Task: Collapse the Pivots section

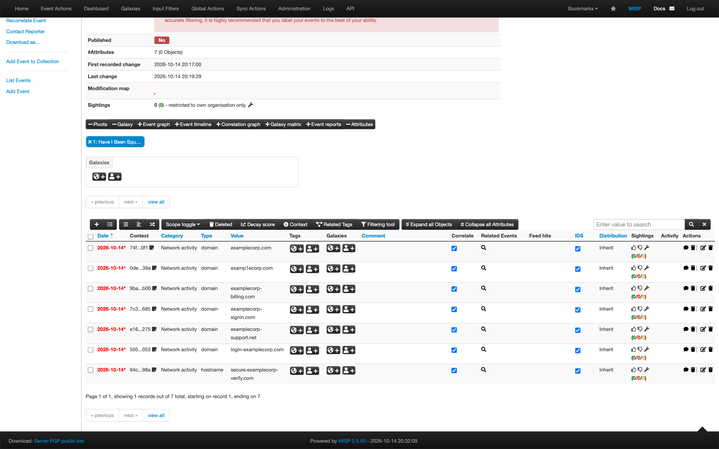Action: coord(98,124)
